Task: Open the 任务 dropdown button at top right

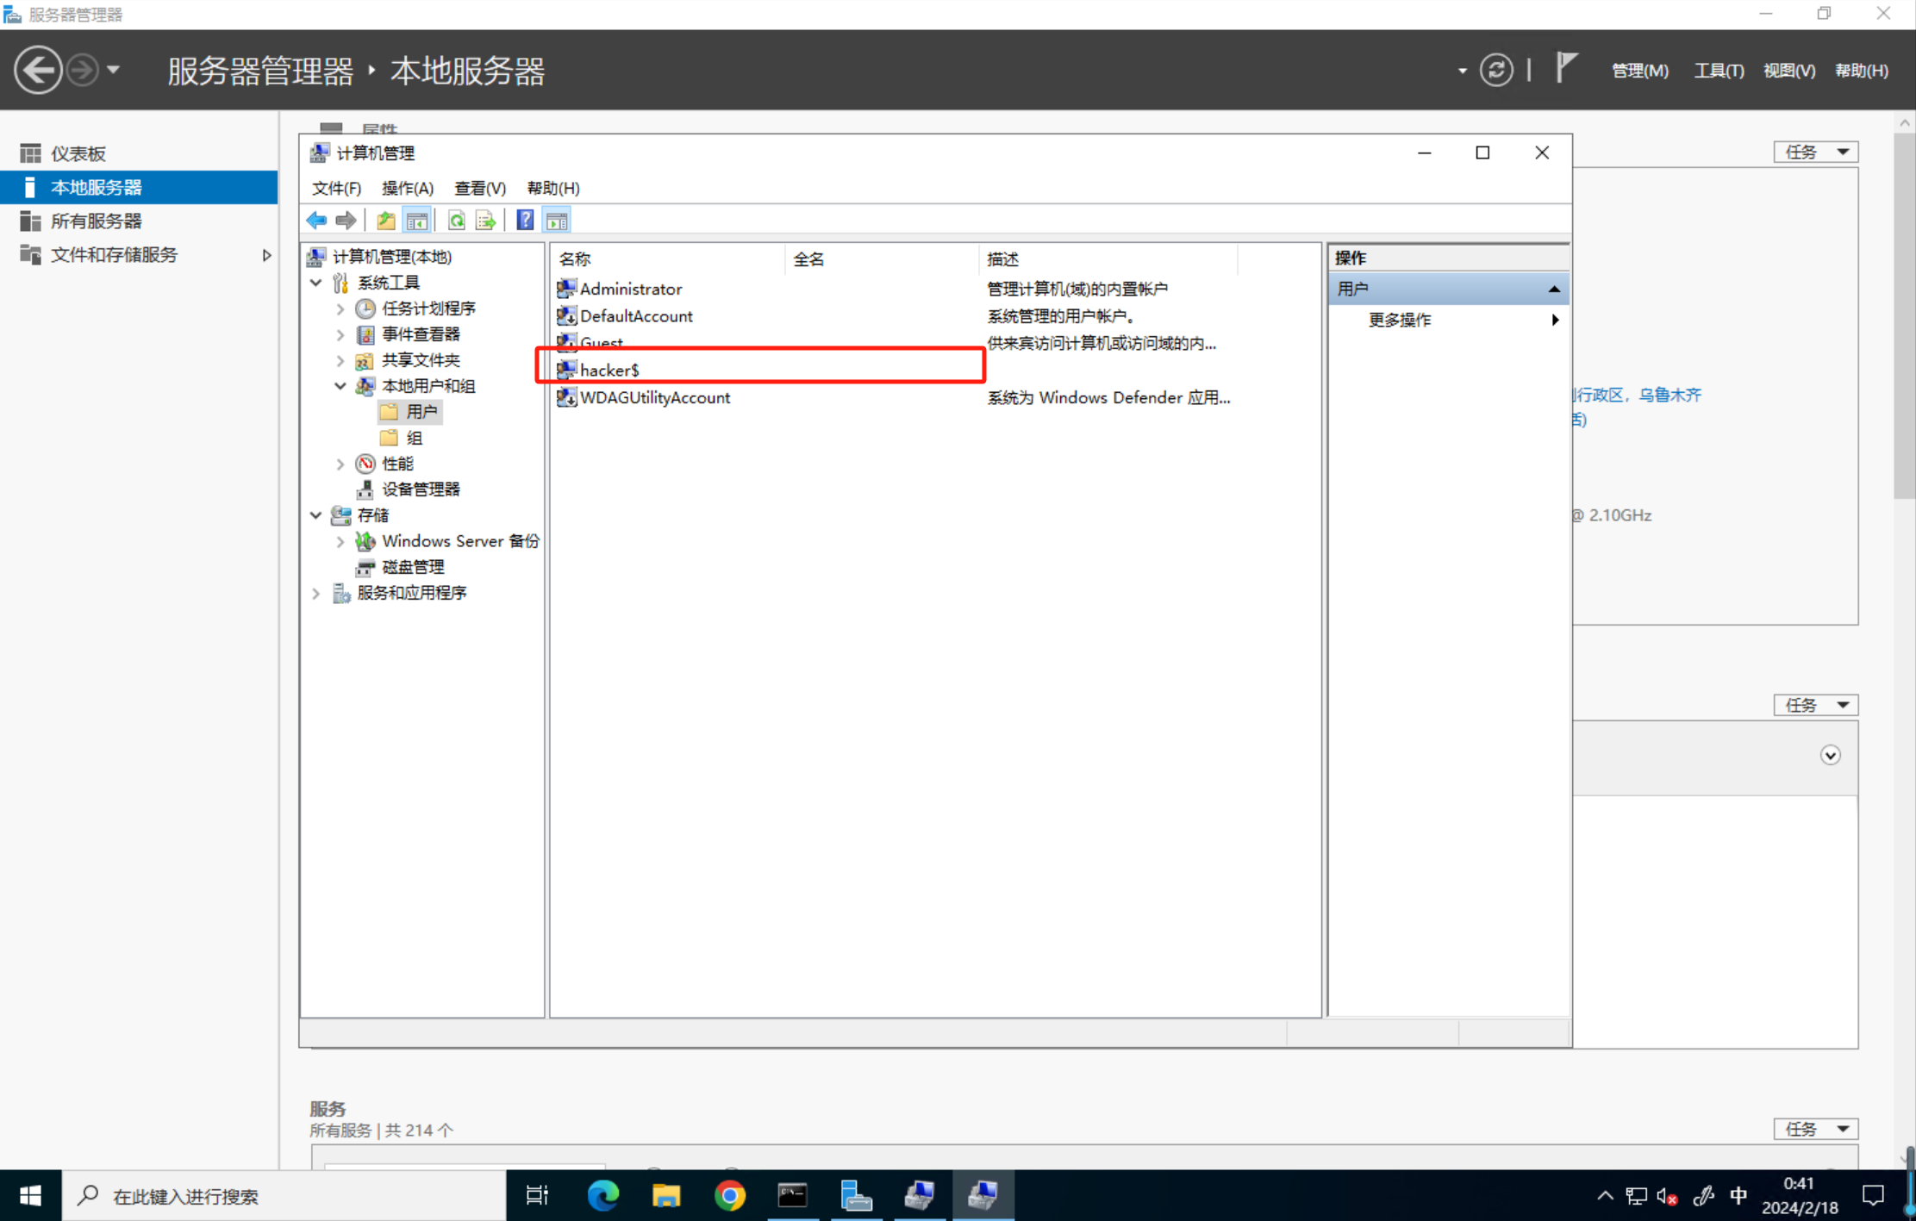Action: pos(1815,152)
